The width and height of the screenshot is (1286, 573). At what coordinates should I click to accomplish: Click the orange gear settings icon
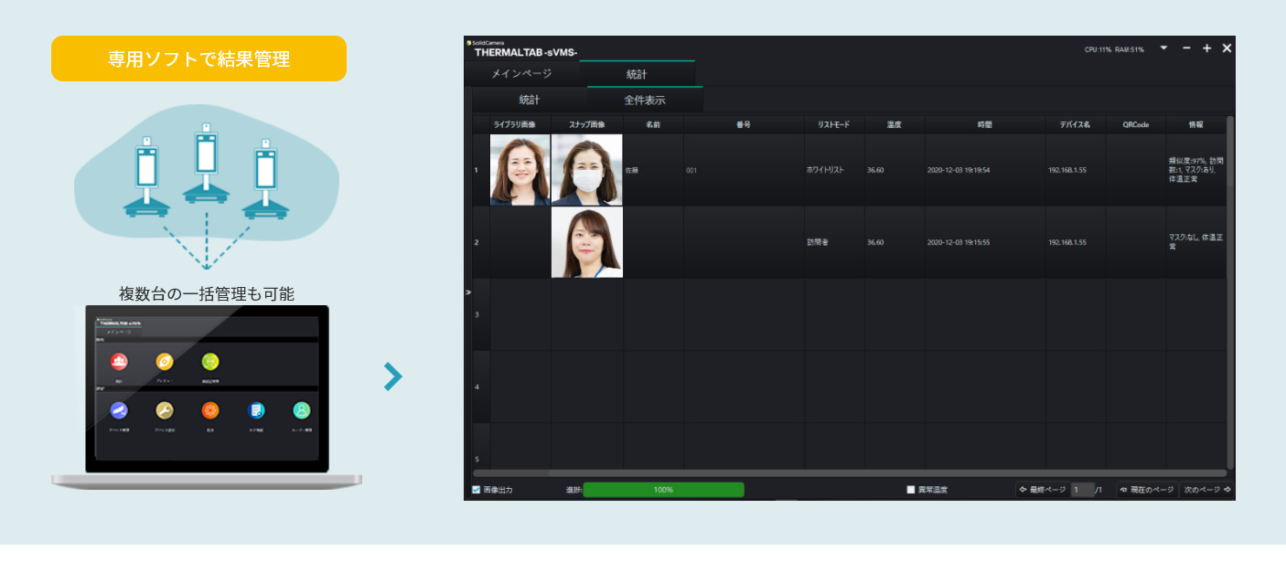click(x=210, y=410)
